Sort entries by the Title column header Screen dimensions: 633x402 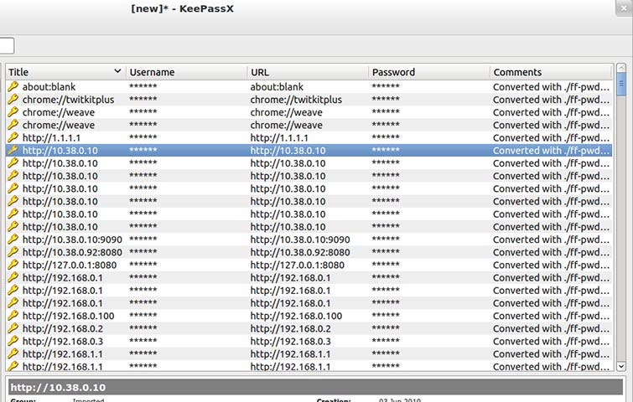pos(65,72)
